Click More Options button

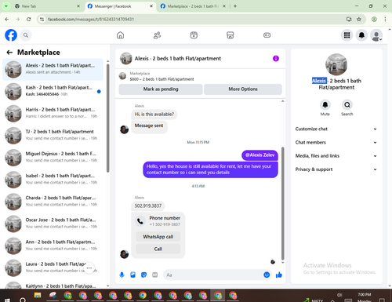(243, 89)
